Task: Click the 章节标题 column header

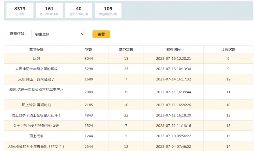Action: [36, 49]
